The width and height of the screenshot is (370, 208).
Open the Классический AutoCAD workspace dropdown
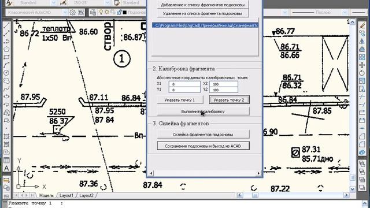coord(65,12)
